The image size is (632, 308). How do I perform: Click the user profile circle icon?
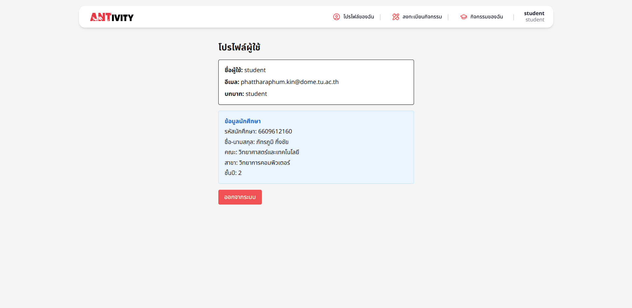click(336, 17)
